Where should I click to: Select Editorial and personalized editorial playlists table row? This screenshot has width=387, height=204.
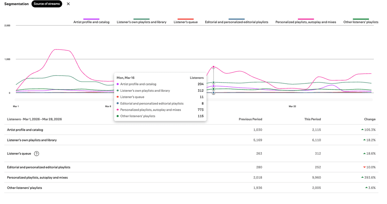[x=191, y=167]
